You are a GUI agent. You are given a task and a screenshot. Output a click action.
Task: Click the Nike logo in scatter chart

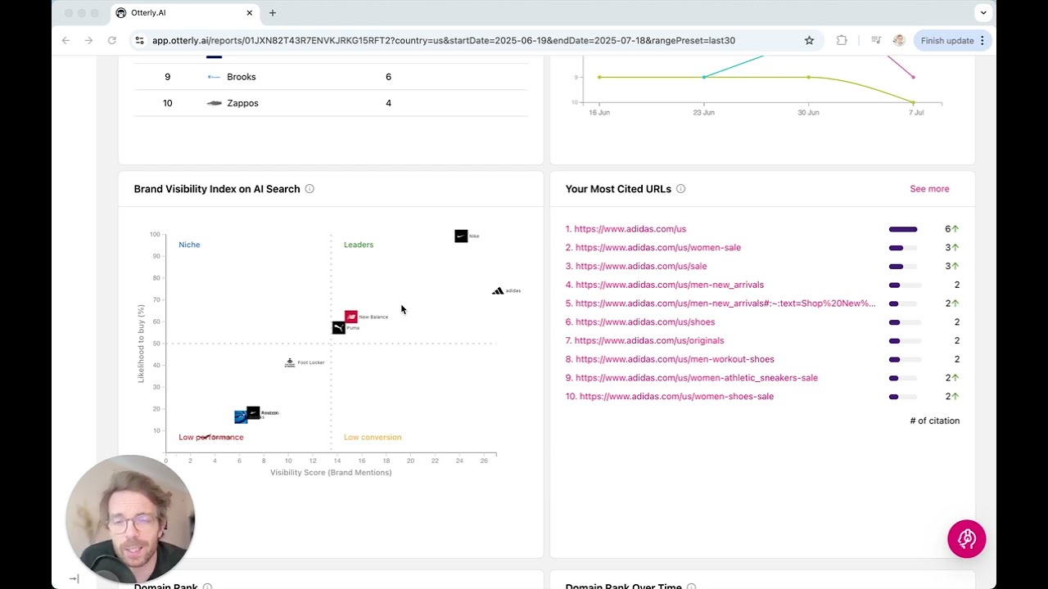point(461,236)
